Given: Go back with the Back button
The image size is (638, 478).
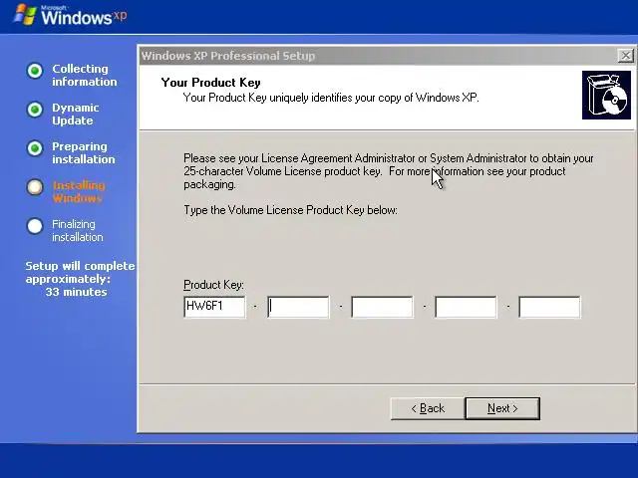Looking at the screenshot, I should [x=428, y=408].
